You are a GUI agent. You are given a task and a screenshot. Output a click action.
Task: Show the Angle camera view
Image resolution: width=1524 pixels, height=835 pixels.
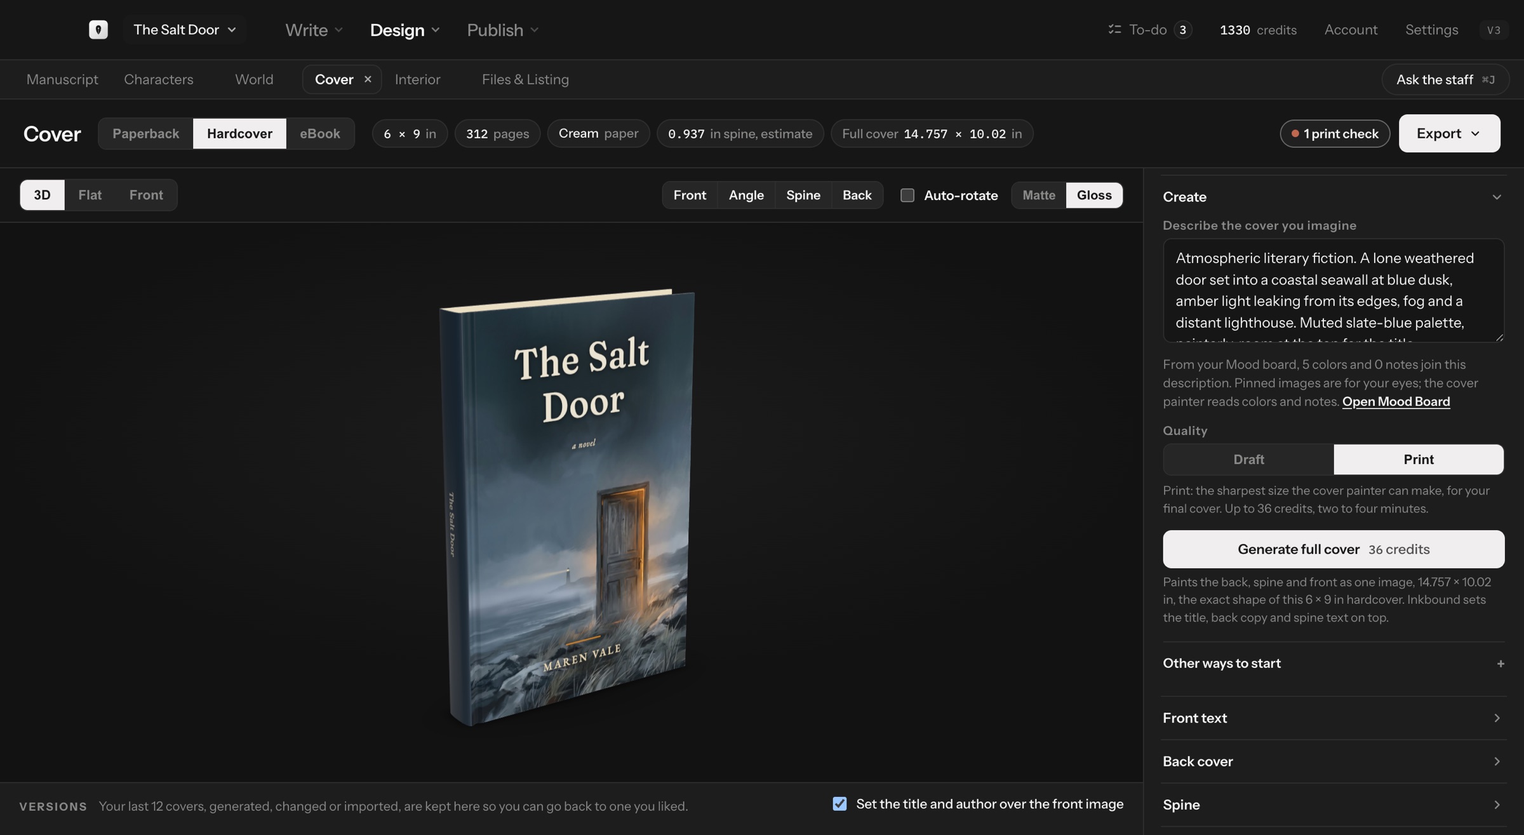(x=746, y=195)
